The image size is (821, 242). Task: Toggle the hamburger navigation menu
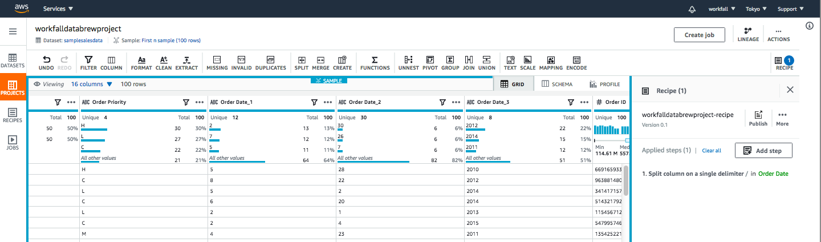pos(13,31)
